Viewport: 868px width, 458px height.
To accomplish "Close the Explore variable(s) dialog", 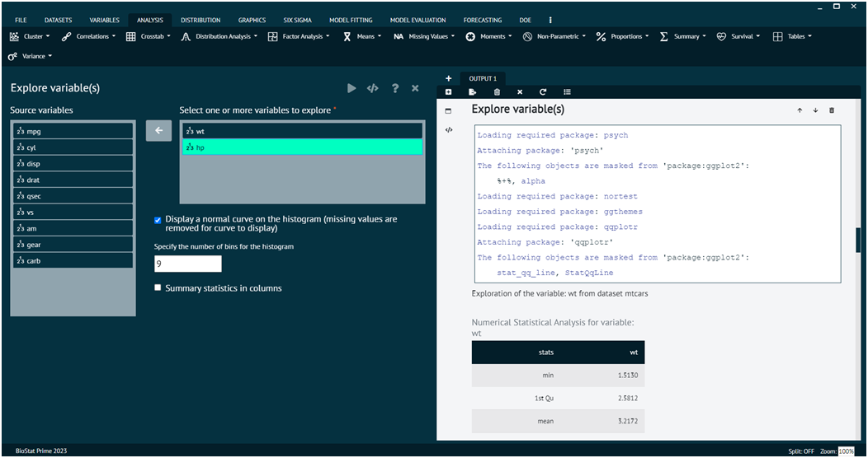I will point(415,88).
